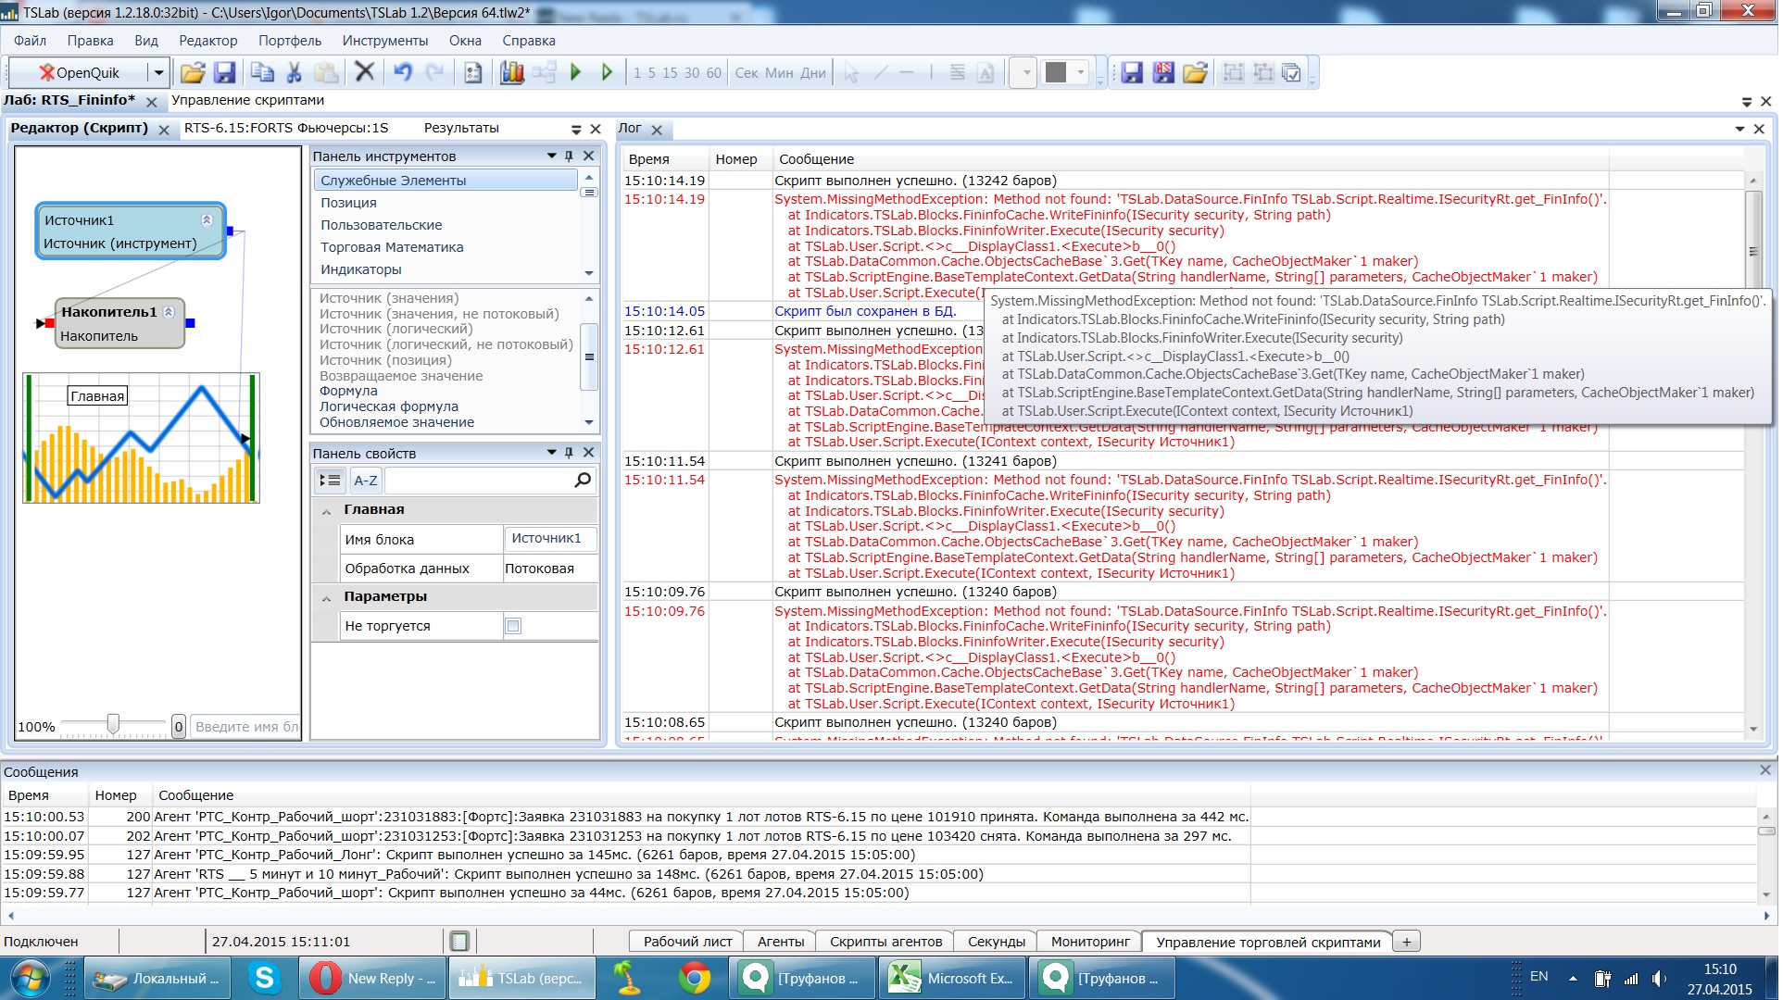Open the "Инструменты" menu
1783x1000 pixels.
click(384, 41)
